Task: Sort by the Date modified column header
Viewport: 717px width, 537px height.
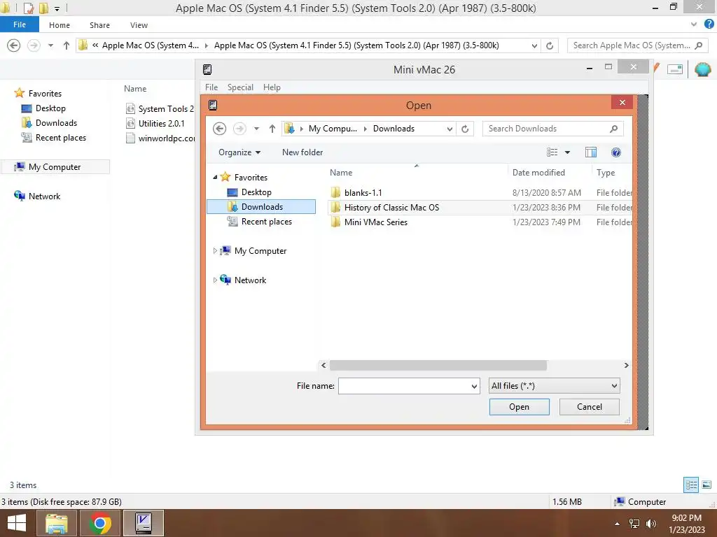Action: 538,173
